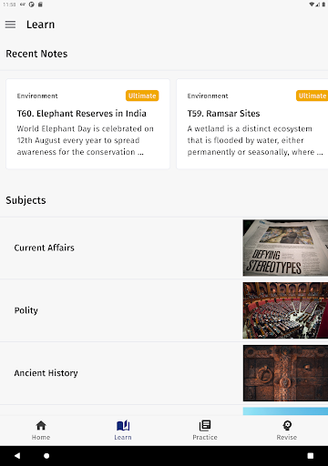Tap the Defying Stereotypes newspaper thumbnail
This screenshot has width=328, height=466.
(x=285, y=248)
